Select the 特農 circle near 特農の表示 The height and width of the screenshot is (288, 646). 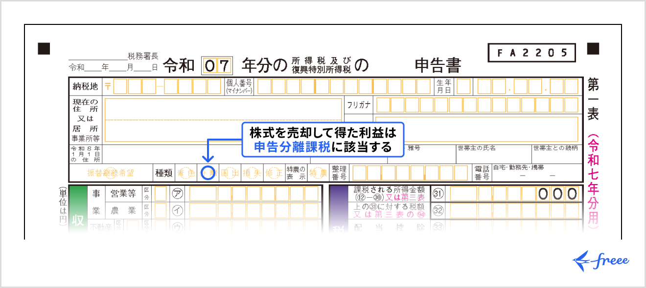(x=317, y=172)
